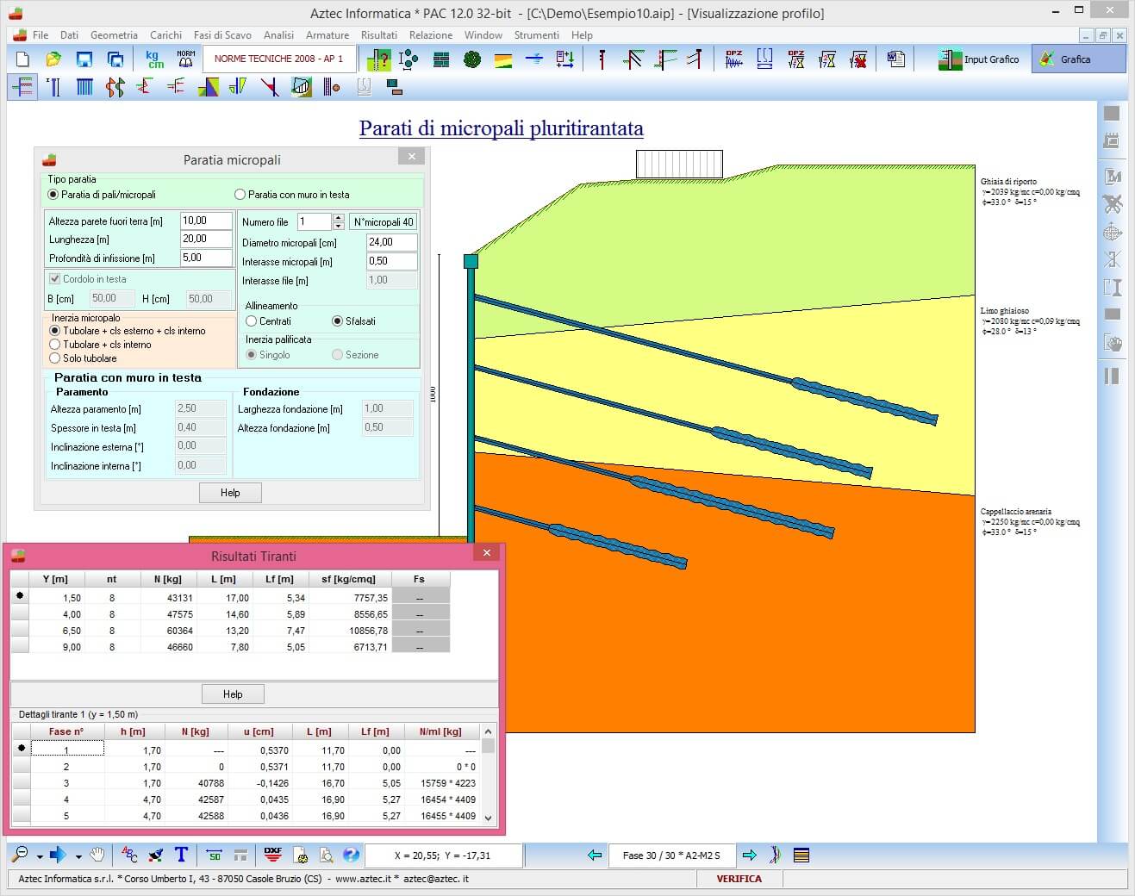
Task: Open the zoom tool dropdown arrow
Action: point(40,856)
